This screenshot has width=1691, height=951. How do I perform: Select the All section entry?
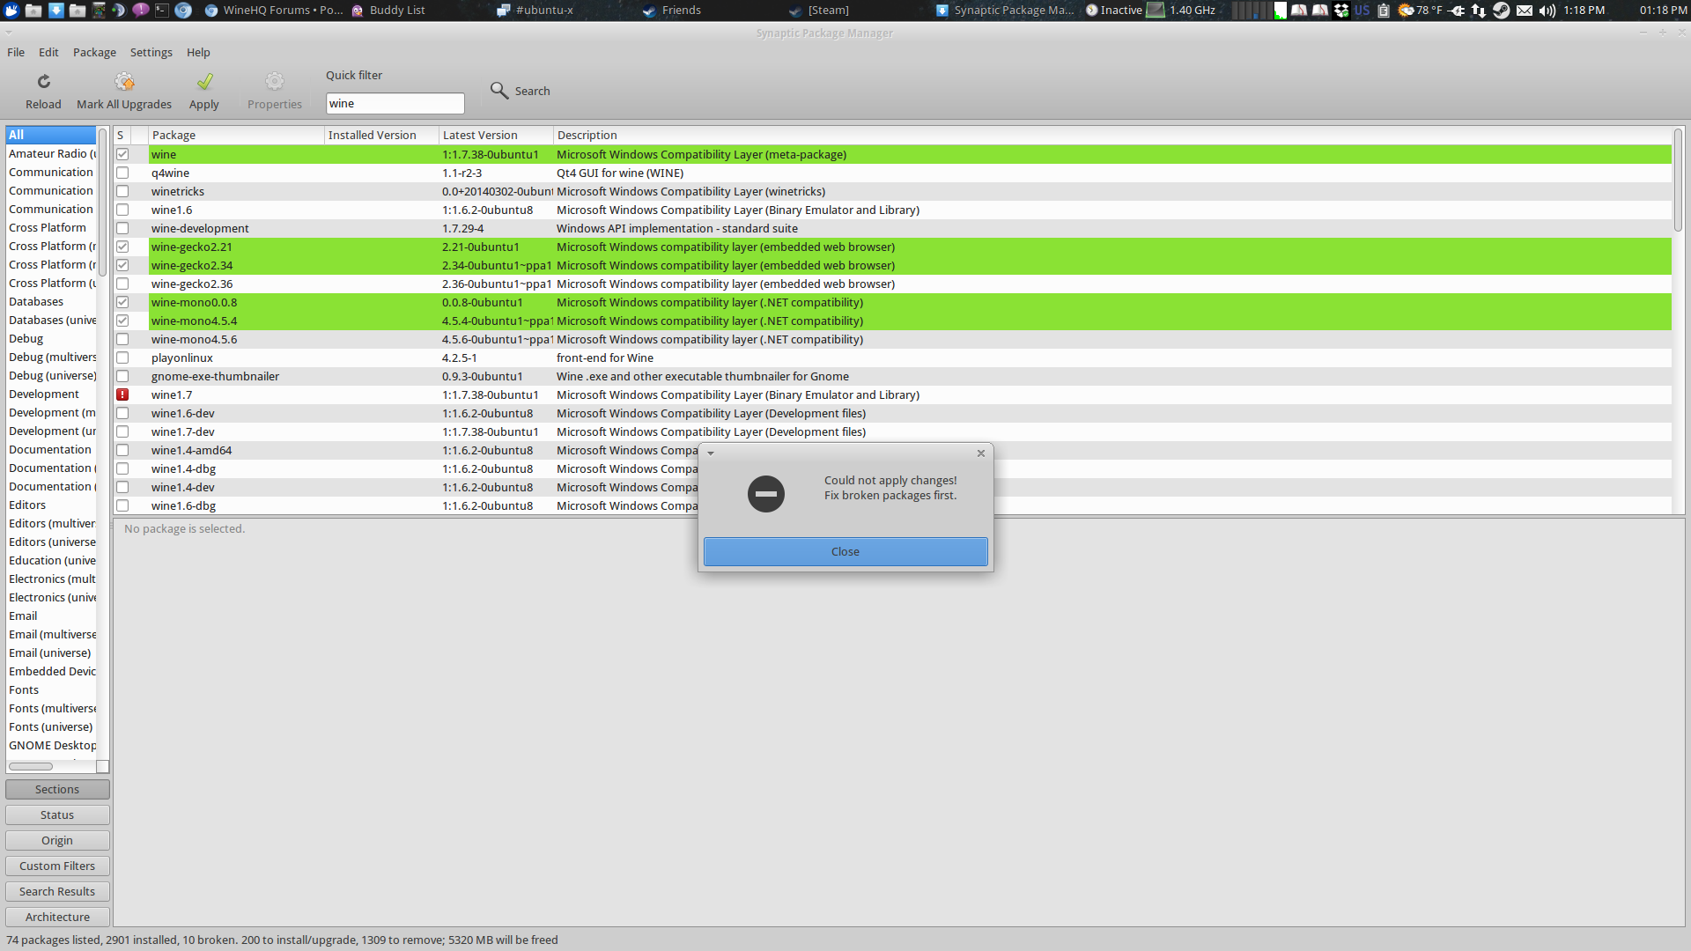(50, 135)
